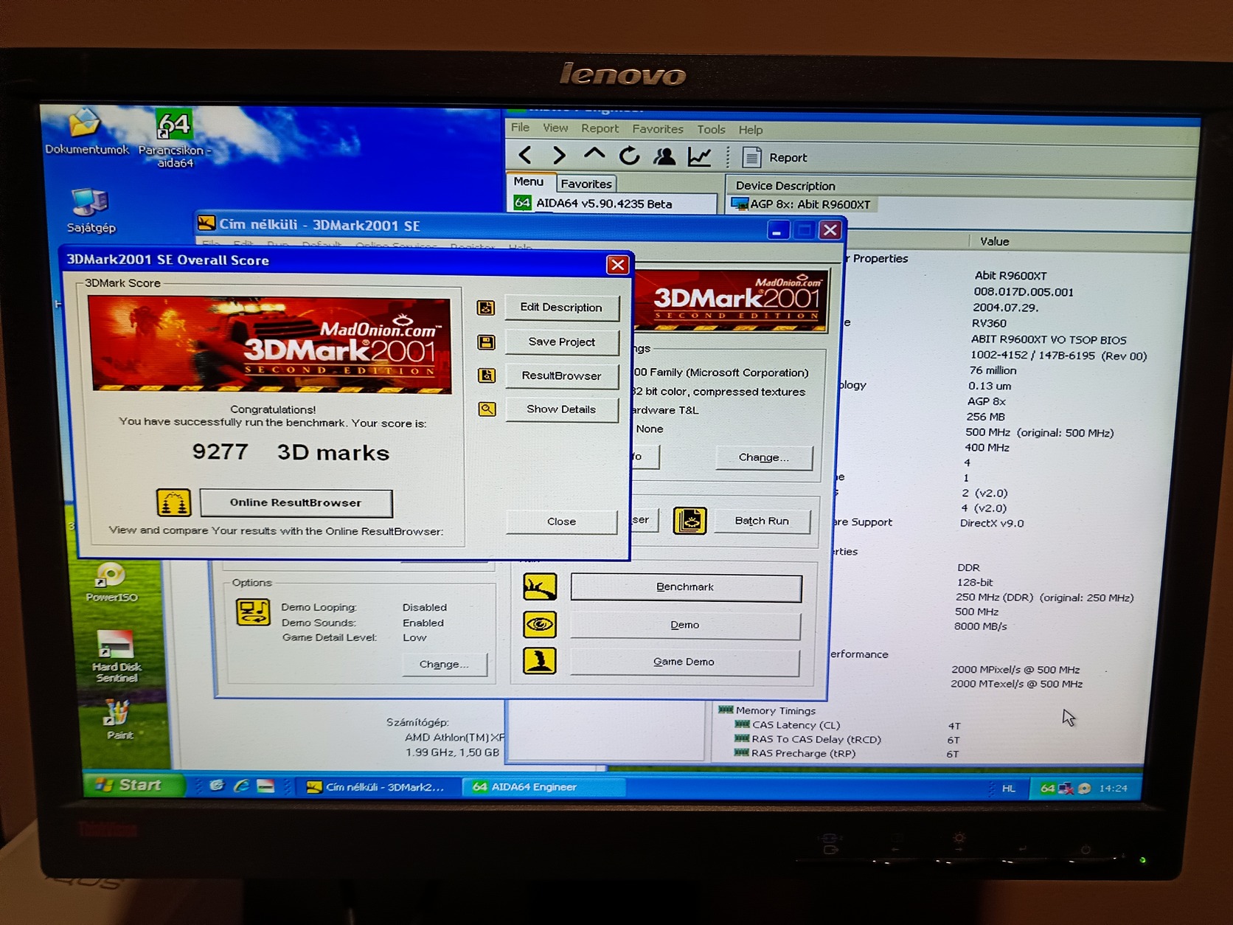Screen dimensions: 1233x925
Task: Open the Report menu in AIDA64
Action: (600, 128)
